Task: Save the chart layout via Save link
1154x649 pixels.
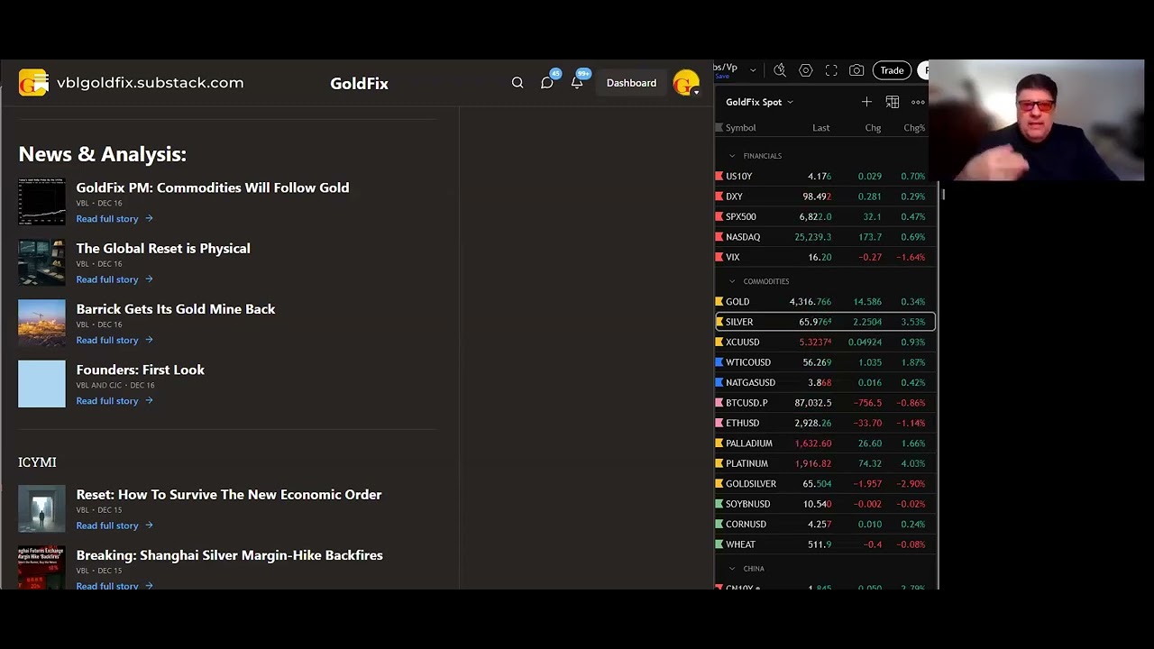Action: click(721, 77)
